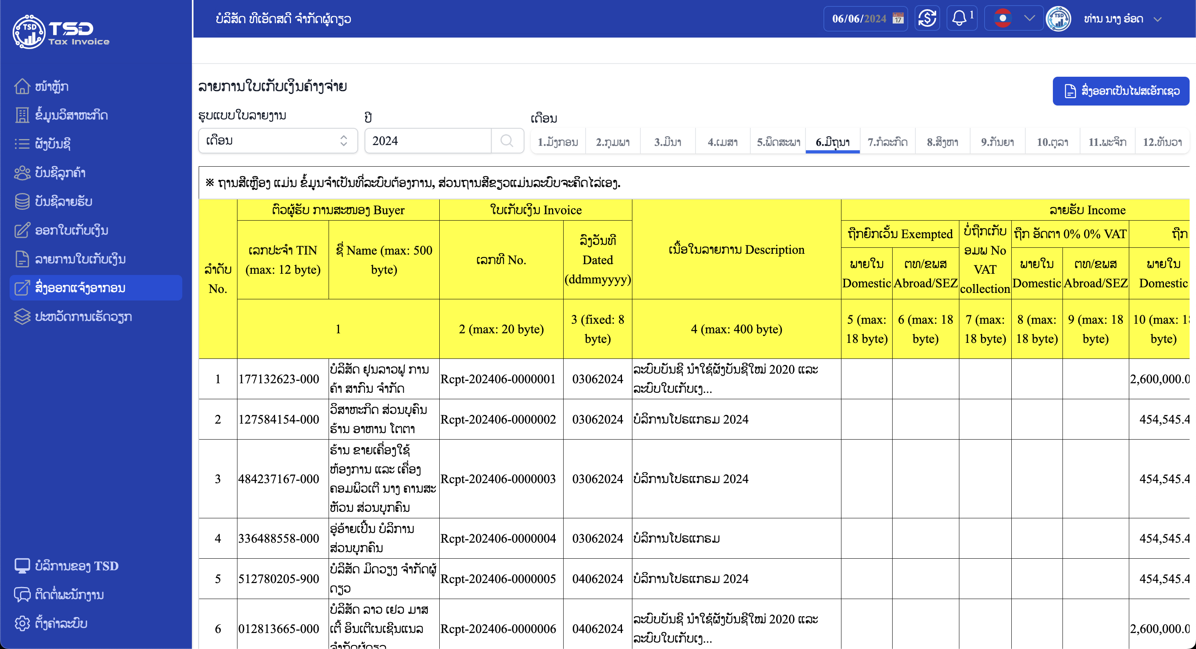This screenshot has height=649, width=1196.
Task: Select the 4.ເມສາ month tab
Action: 722,141
